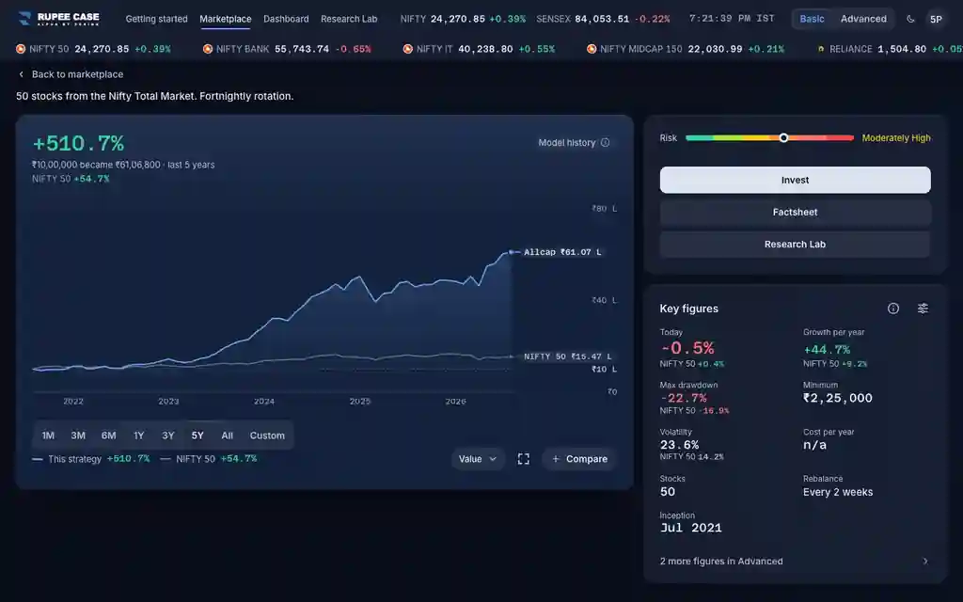The height and width of the screenshot is (602, 963).
Task: Click the Rupee Case logo
Action: pyautogui.click(x=59, y=19)
